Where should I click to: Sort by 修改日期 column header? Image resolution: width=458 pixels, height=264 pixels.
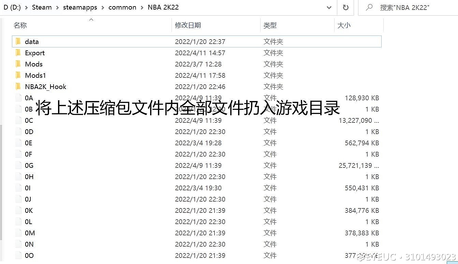click(x=188, y=25)
